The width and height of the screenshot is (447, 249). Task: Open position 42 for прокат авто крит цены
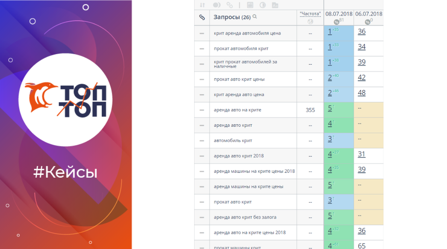[362, 78]
